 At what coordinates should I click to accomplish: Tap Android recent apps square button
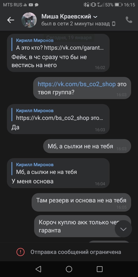100,269
